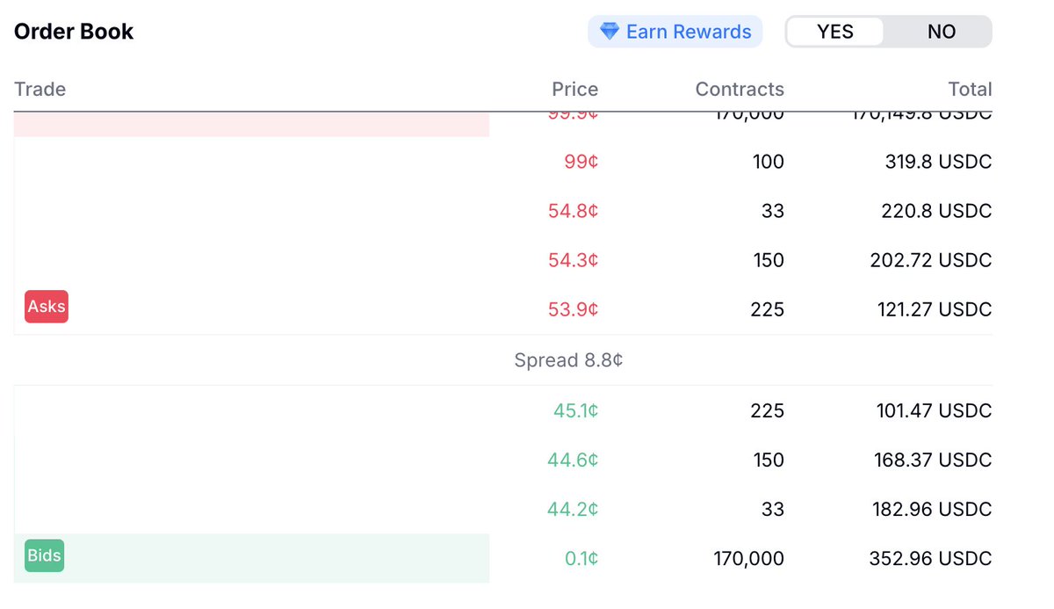
Task: Select the 54.8¢ ask price
Action: [574, 211]
